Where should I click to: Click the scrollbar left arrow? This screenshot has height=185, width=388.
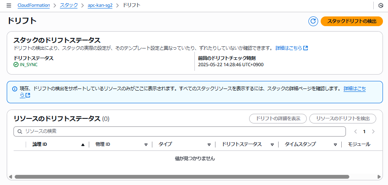click(x=11, y=177)
